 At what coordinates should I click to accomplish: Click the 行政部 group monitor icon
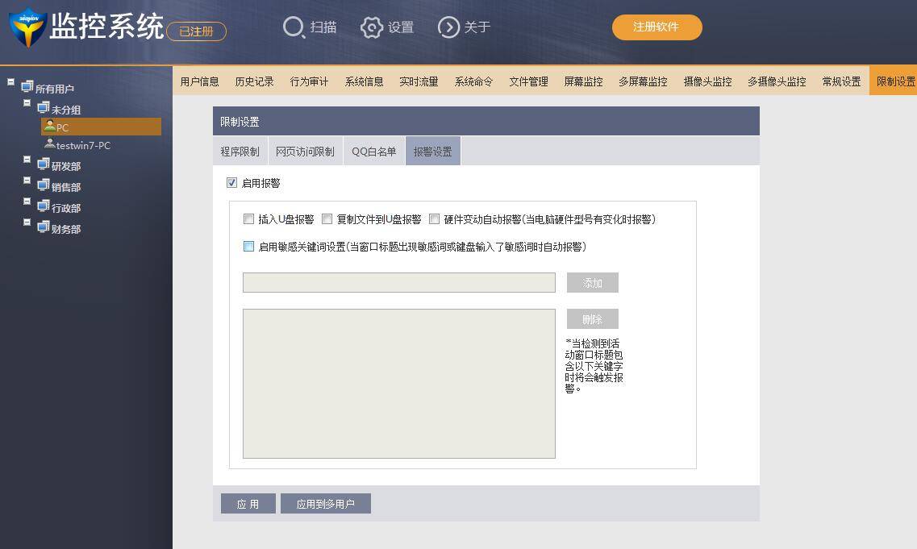[44, 206]
